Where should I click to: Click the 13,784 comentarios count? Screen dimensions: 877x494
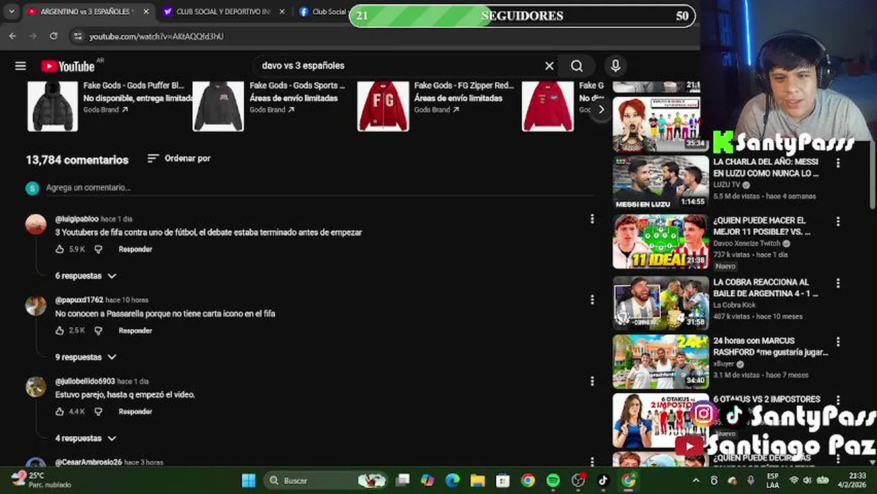tap(77, 159)
